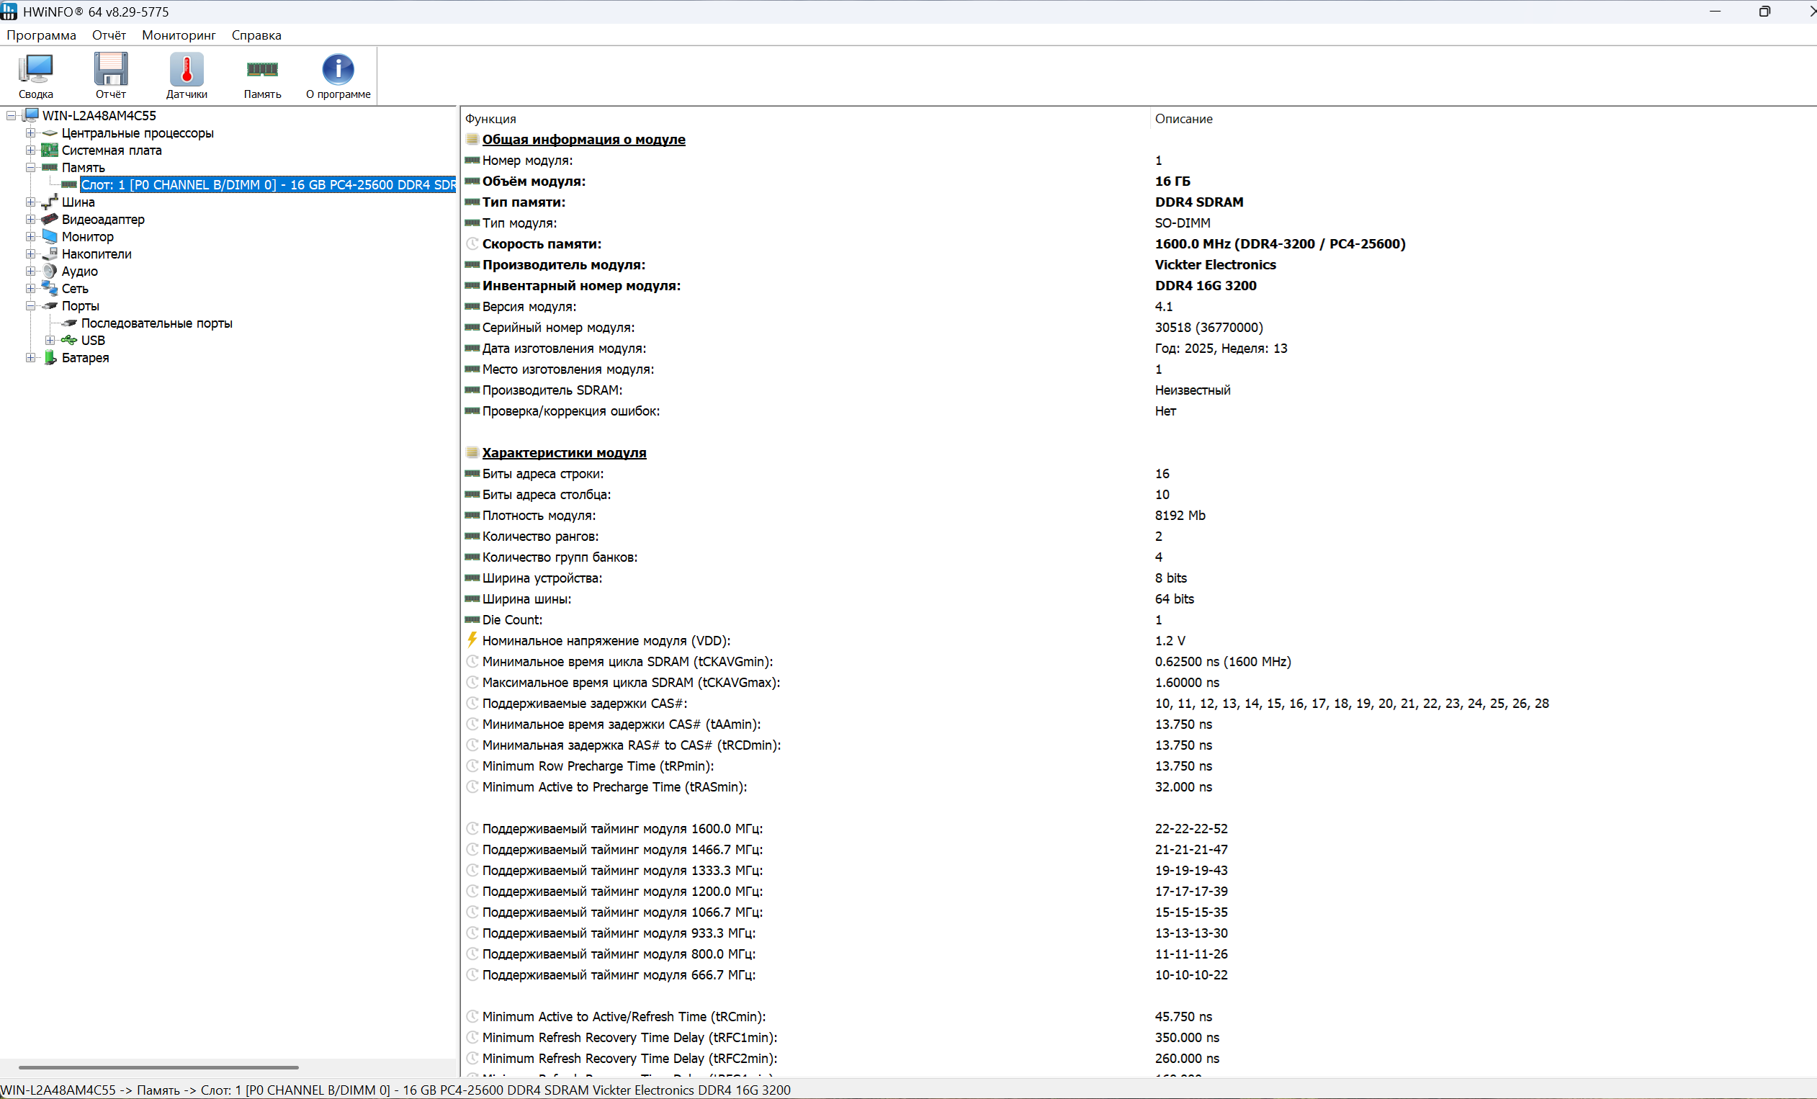This screenshot has width=1817, height=1099.
Task: Open the Программа menu
Action: pos(41,35)
